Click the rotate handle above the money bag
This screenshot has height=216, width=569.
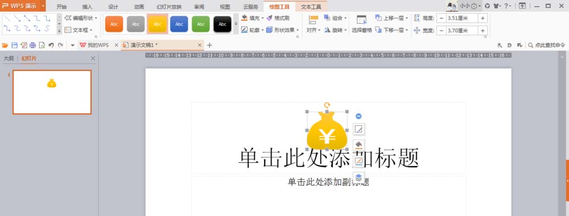coord(327,105)
